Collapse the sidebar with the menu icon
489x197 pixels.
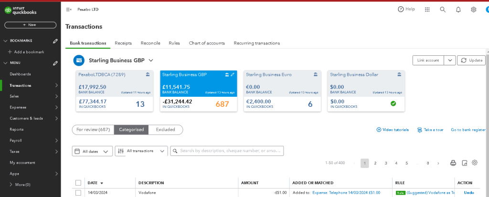69,10
